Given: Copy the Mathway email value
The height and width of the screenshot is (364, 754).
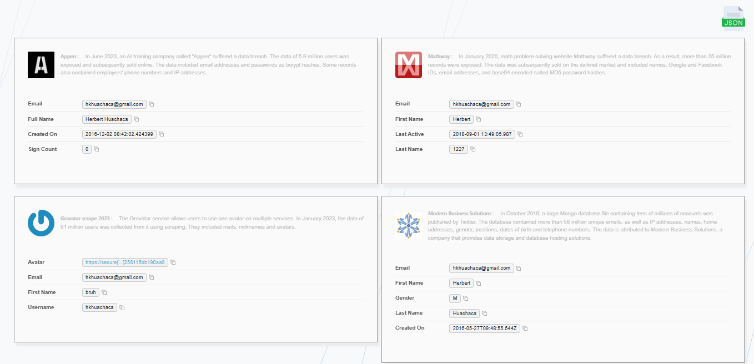Looking at the screenshot, I should pos(519,104).
